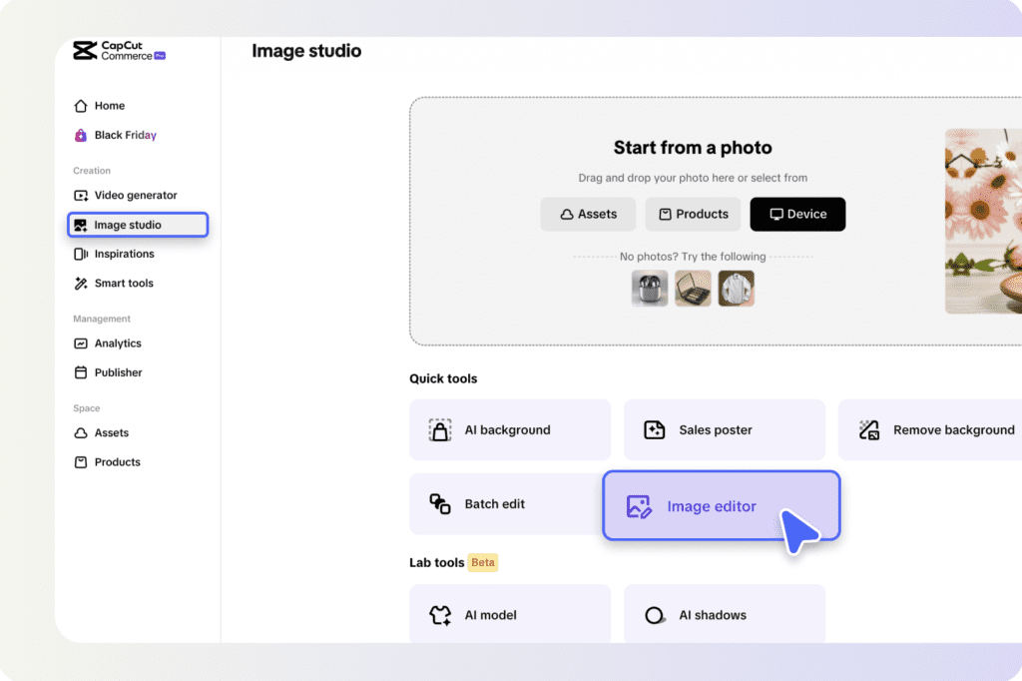
Task: Select the black Device upload button
Action: click(797, 214)
